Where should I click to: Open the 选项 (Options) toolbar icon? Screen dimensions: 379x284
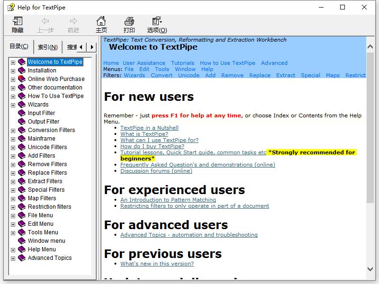pos(157,21)
